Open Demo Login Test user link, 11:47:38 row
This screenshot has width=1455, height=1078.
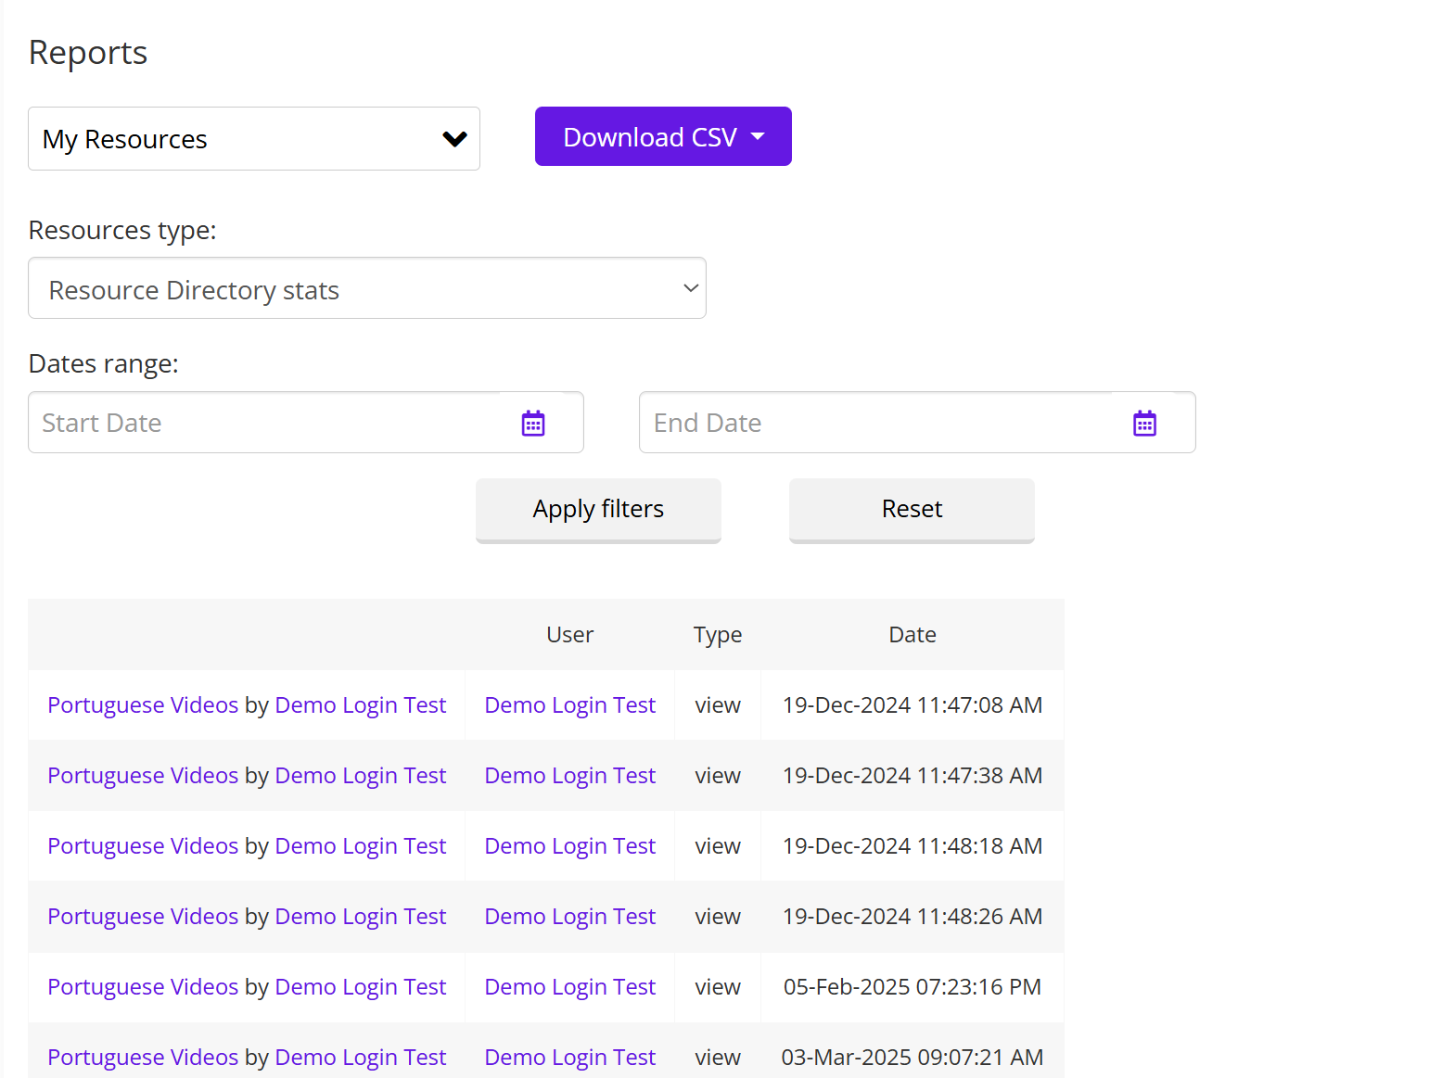click(569, 776)
